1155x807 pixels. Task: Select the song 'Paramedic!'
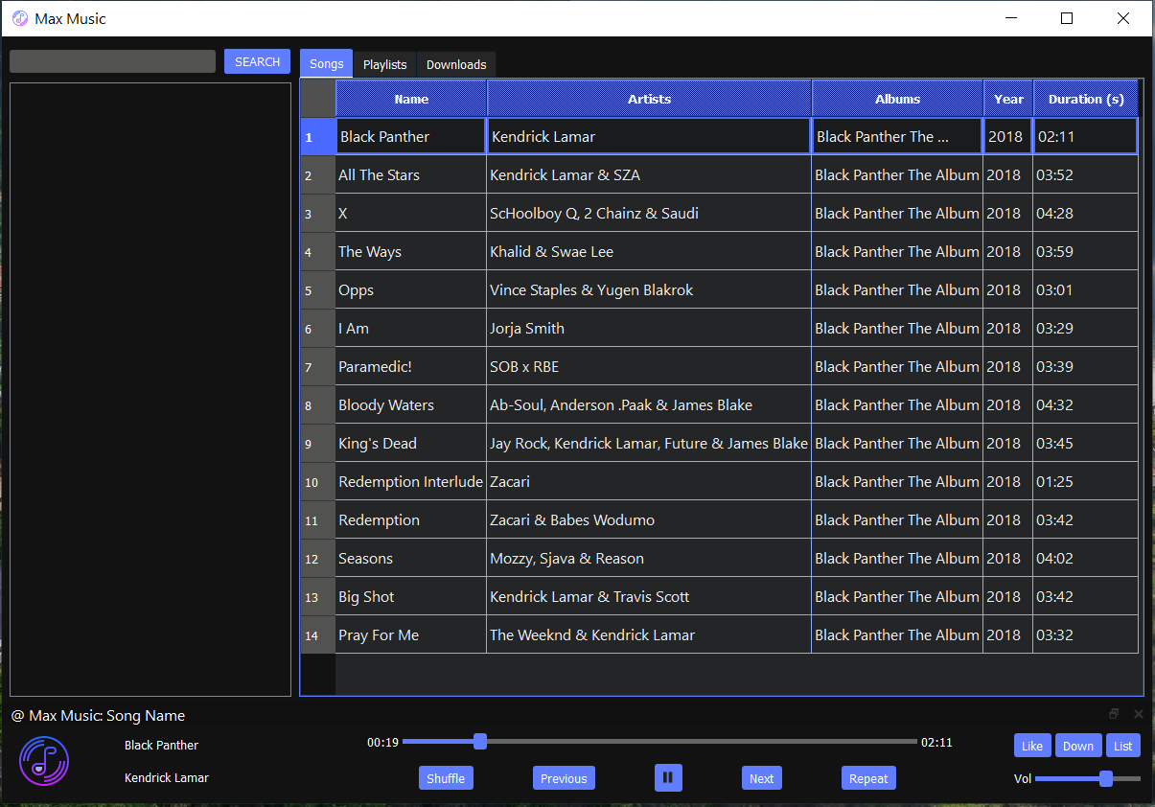(410, 366)
